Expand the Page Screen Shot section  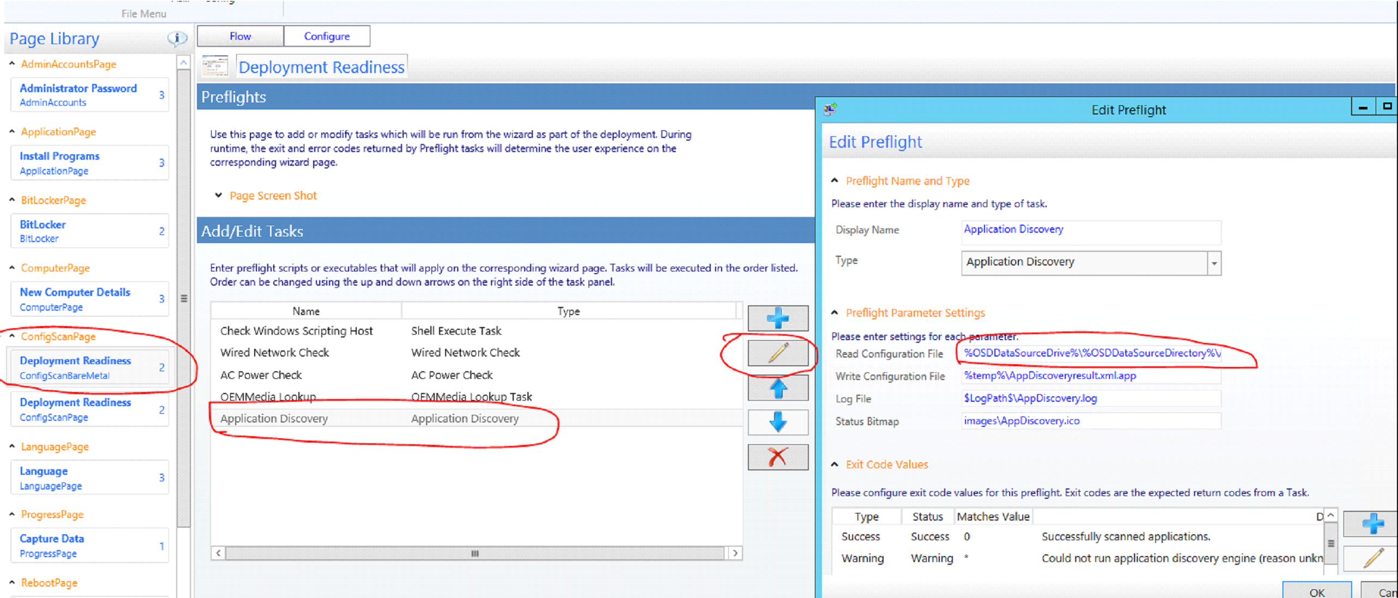coord(219,195)
